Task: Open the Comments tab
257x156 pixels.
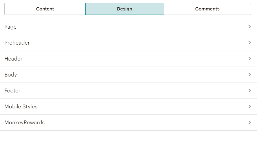Action: (x=207, y=9)
